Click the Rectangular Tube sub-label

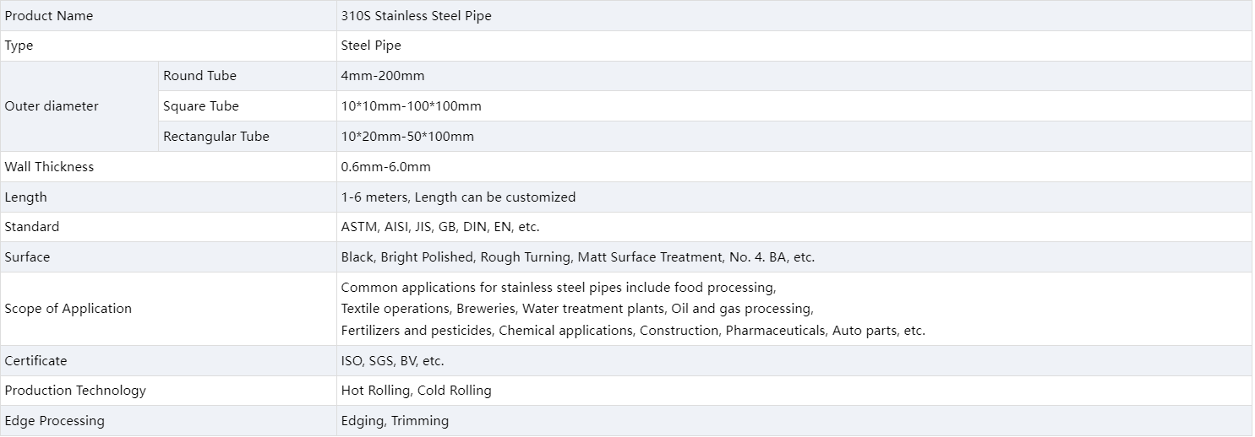(216, 137)
